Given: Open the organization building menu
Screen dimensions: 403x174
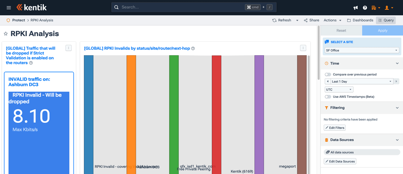Looking at the screenshot, I should [376, 8].
